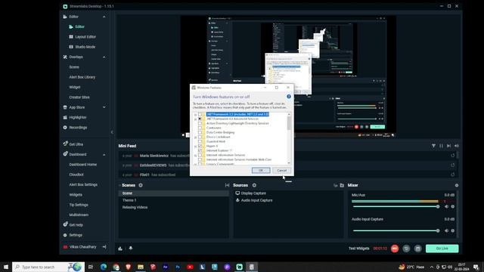Check the Containers feature checkbox

(200, 128)
